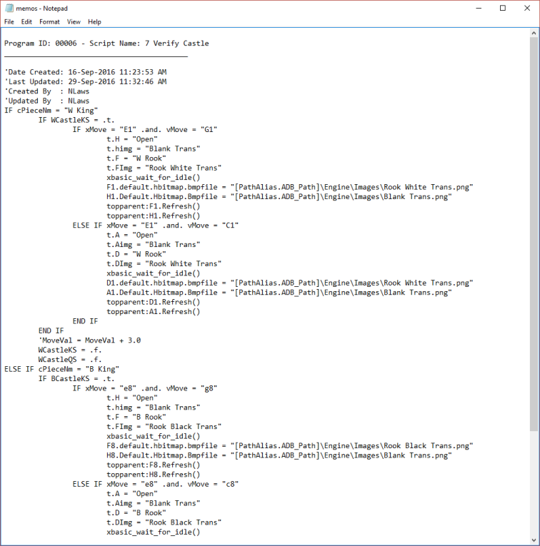This screenshot has width=540, height=546.
Task: Place cursor in the Program ID line
Action: (106, 44)
